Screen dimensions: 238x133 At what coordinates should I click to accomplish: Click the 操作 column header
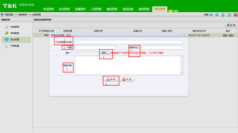point(228,31)
